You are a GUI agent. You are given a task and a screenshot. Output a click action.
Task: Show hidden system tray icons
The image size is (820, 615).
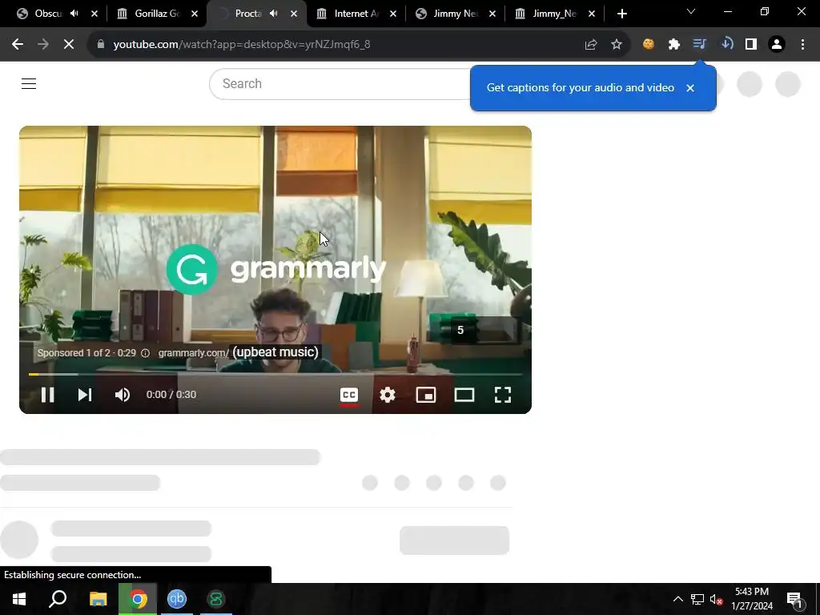pos(677,599)
